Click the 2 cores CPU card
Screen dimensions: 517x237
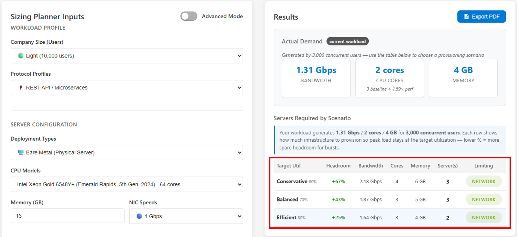point(390,78)
